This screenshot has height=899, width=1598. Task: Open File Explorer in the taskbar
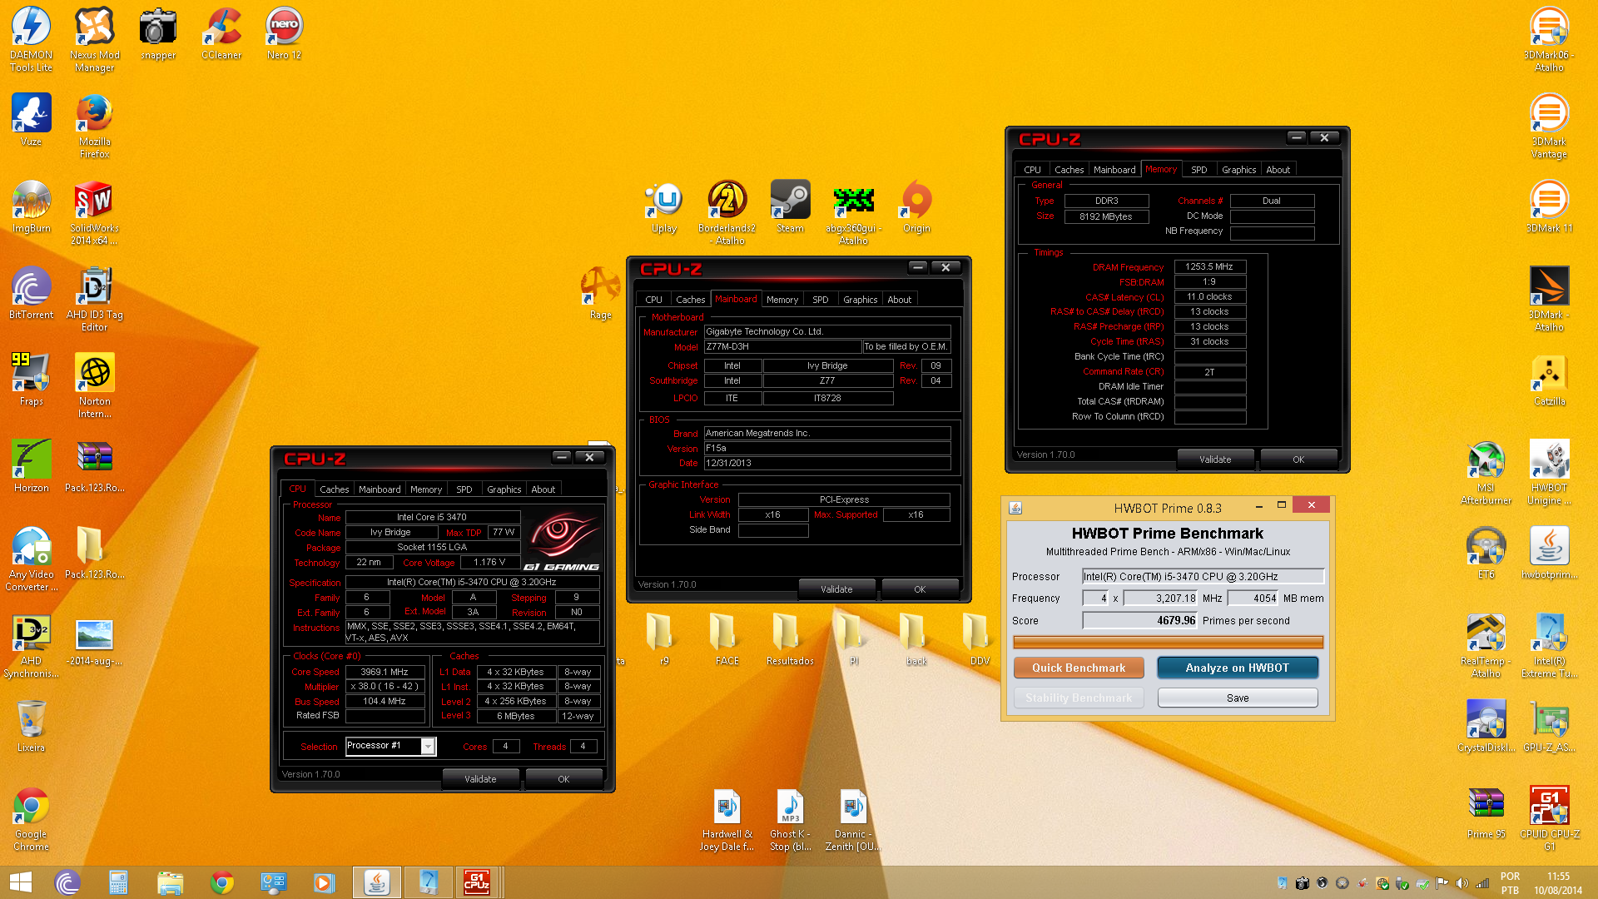(x=170, y=882)
